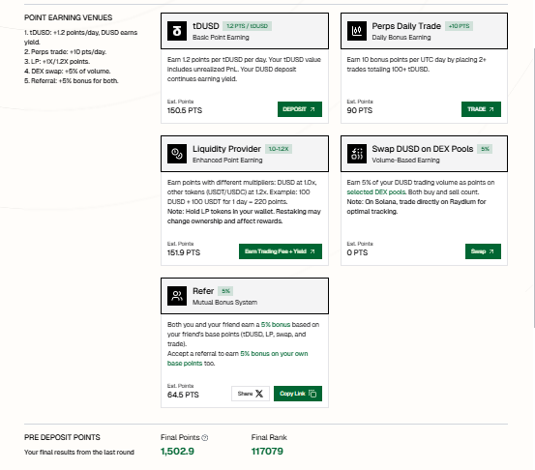Screen dimensions: 535x470
Task: Open the DEPOSIT button for tDUSD
Action: coord(300,109)
